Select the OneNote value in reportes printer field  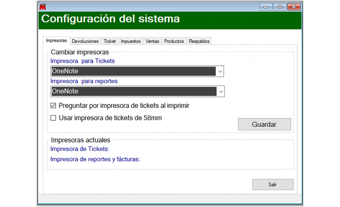coord(134,91)
